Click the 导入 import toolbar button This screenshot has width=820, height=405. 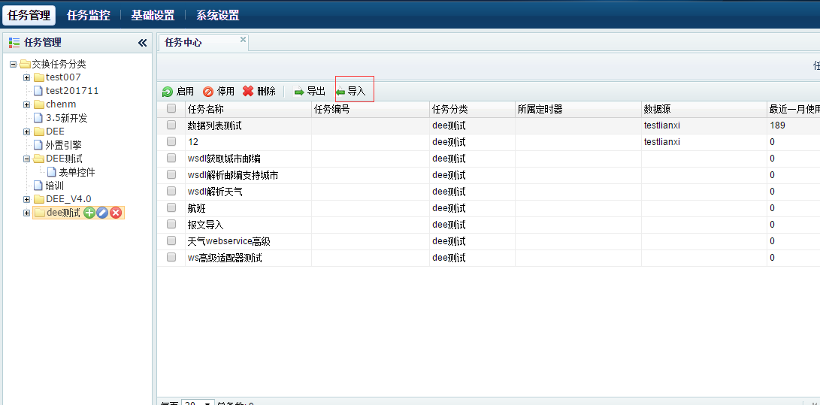point(351,92)
